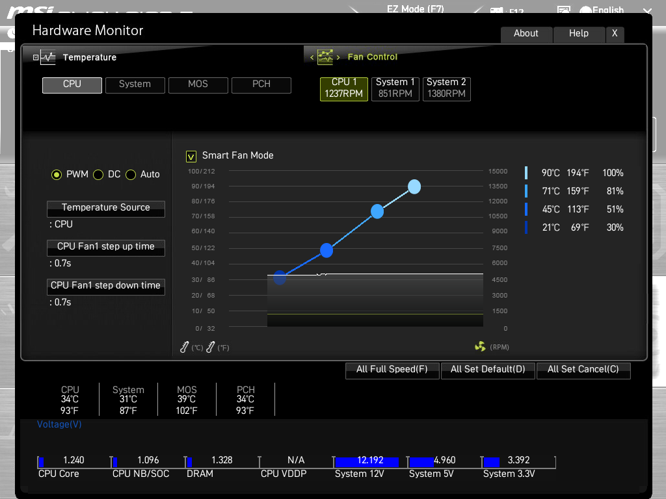Select Auto fan mode

131,174
